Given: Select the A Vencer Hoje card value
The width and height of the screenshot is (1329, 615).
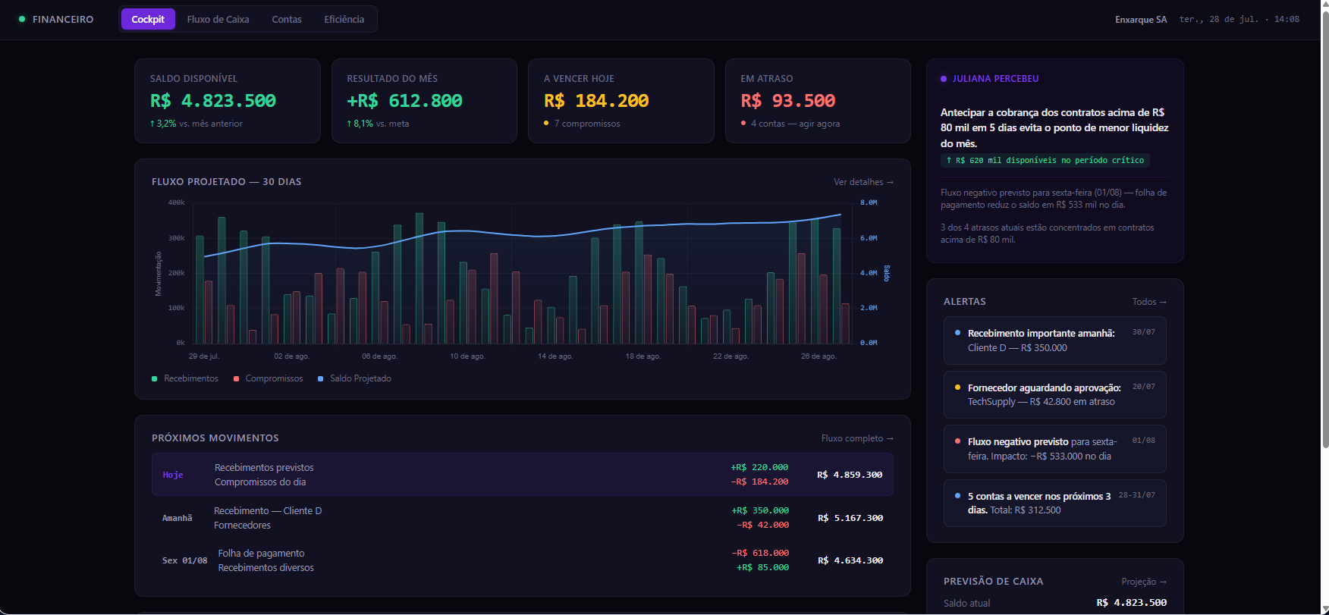Looking at the screenshot, I should tap(596, 101).
